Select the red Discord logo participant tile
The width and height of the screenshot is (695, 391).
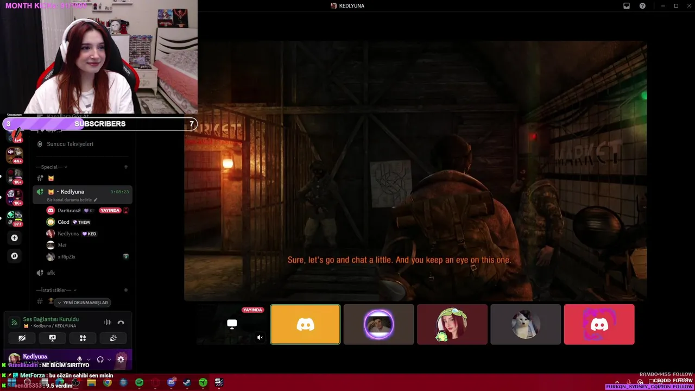pos(599,324)
